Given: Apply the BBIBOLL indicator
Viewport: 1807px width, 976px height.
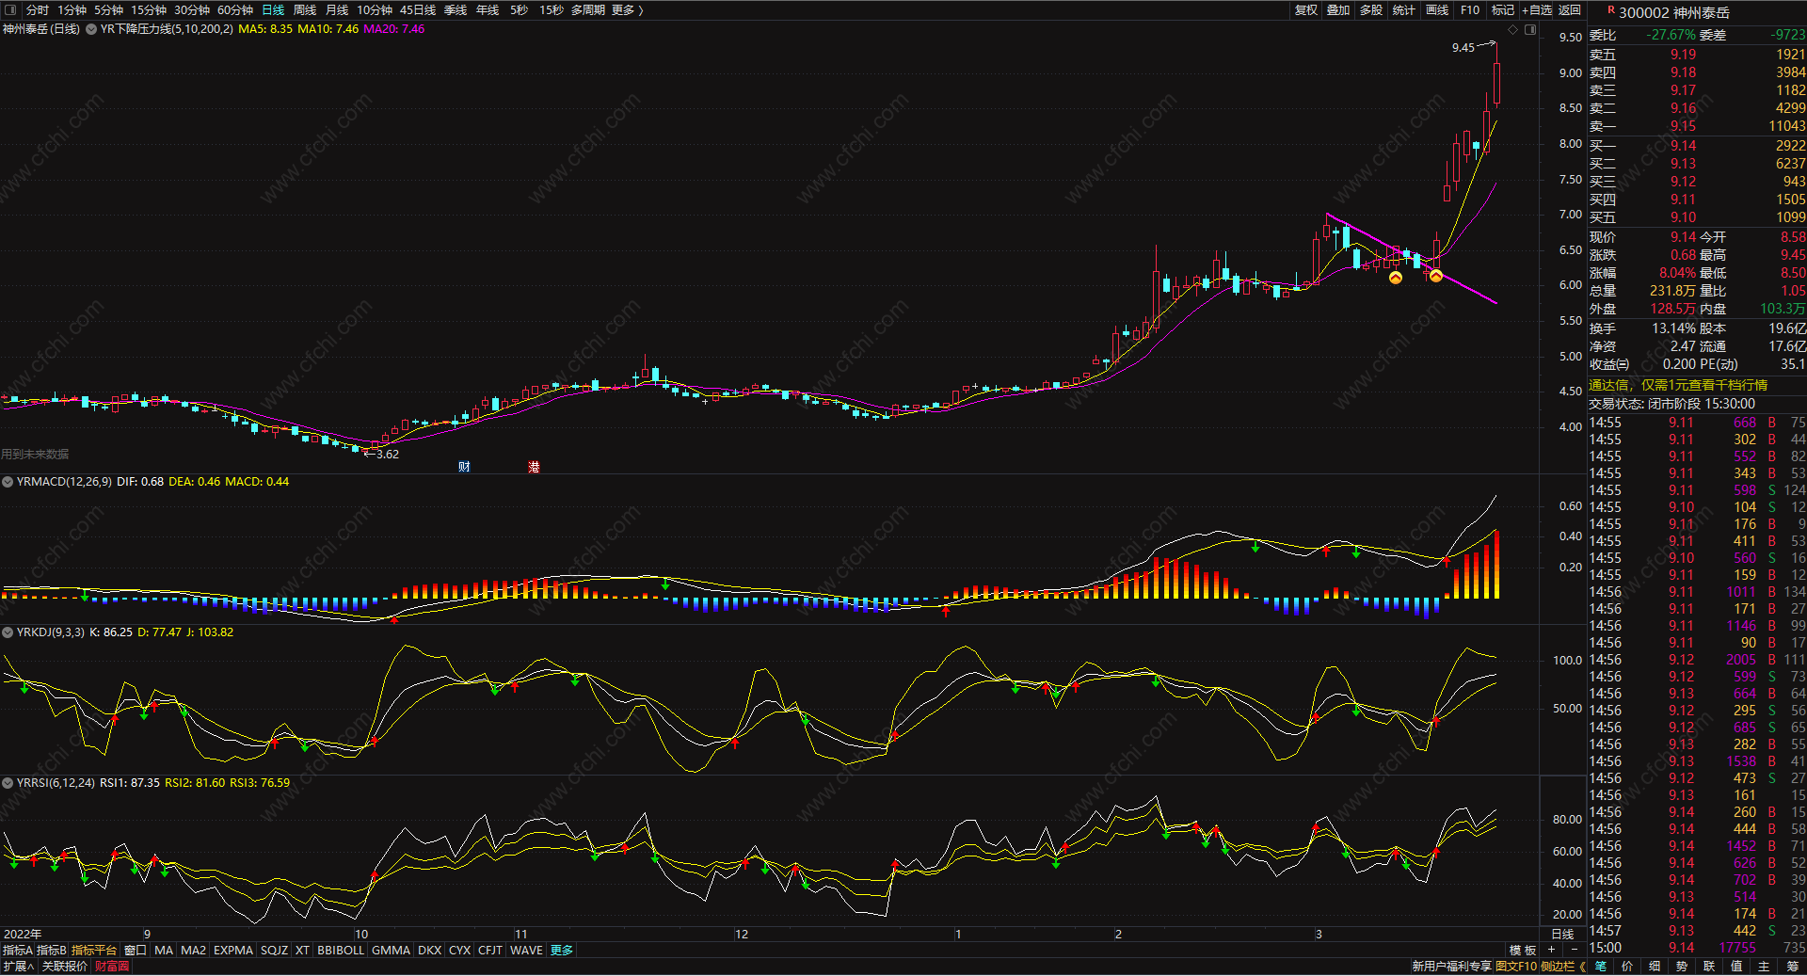Looking at the screenshot, I should click(x=341, y=951).
